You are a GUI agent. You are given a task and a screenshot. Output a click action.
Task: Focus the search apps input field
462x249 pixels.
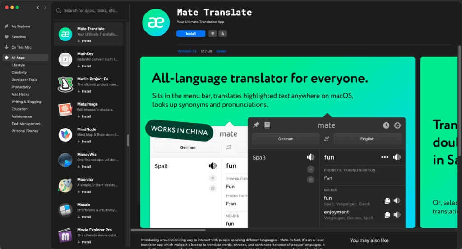[91, 11]
